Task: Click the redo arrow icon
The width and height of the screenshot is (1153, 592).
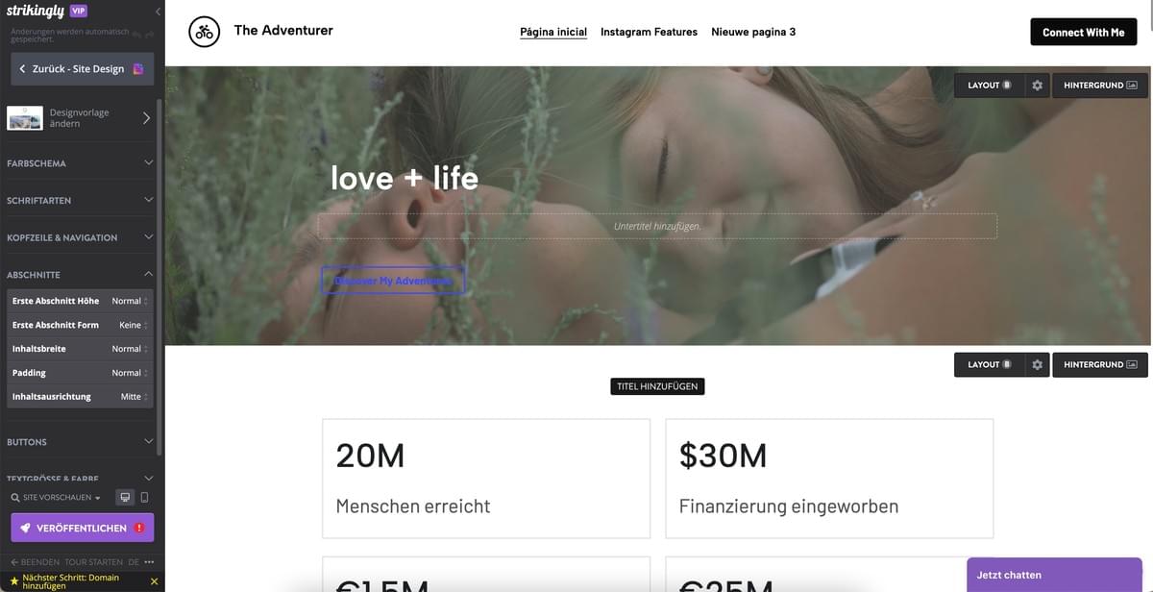Action: click(x=149, y=34)
